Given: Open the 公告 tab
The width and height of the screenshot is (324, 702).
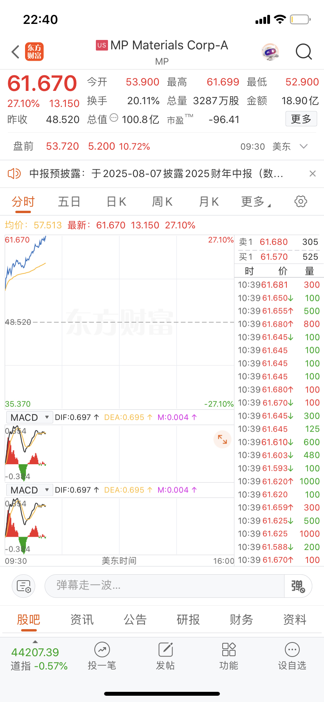Looking at the screenshot, I should (135, 620).
